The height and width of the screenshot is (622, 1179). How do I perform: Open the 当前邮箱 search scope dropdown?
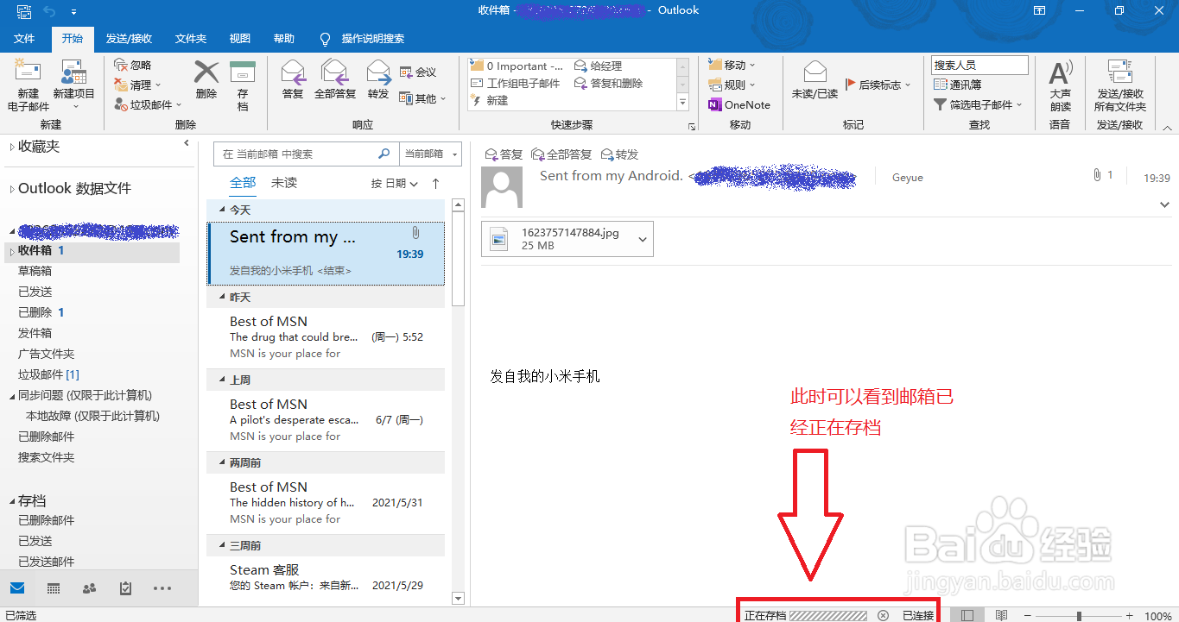coord(430,154)
